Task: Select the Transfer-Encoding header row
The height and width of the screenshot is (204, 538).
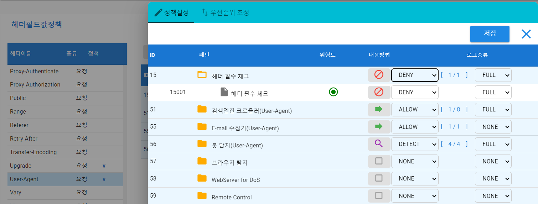Action: coord(65,152)
